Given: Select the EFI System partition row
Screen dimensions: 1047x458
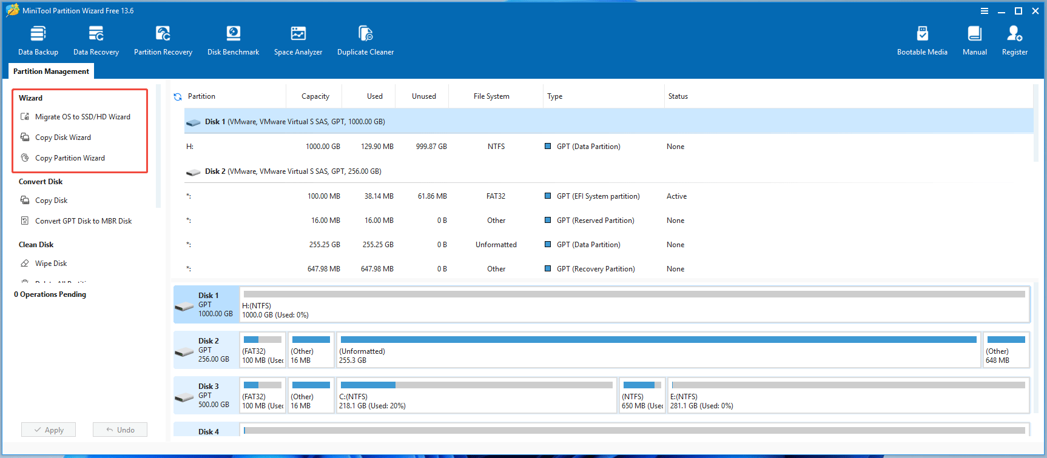Looking at the screenshot, I should (608, 196).
